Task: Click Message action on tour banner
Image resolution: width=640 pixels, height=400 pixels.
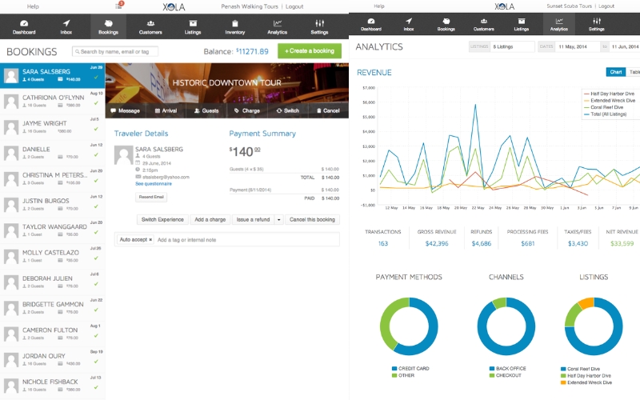Action: point(125,110)
